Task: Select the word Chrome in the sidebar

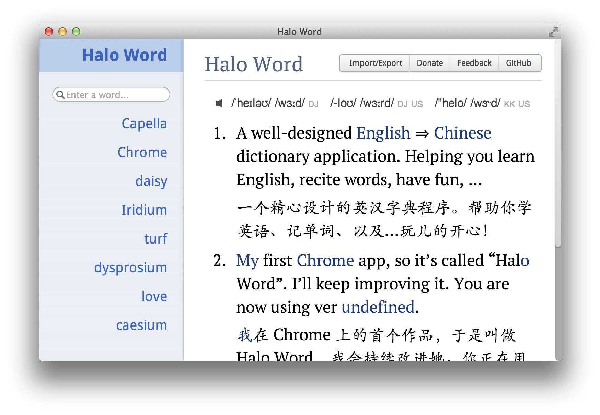Action: click(x=142, y=152)
